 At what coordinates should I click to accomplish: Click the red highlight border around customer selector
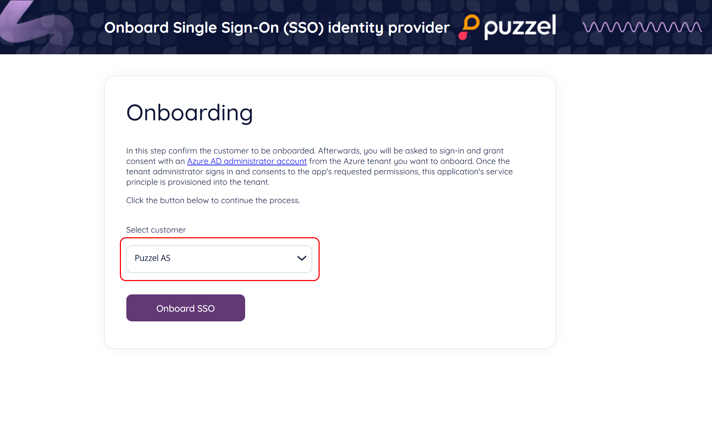tap(220, 238)
